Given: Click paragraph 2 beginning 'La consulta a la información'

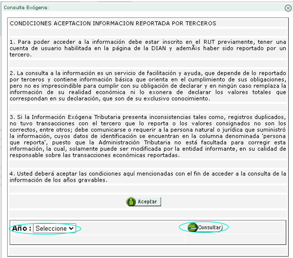Looking at the screenshot, I should (148, 86).
